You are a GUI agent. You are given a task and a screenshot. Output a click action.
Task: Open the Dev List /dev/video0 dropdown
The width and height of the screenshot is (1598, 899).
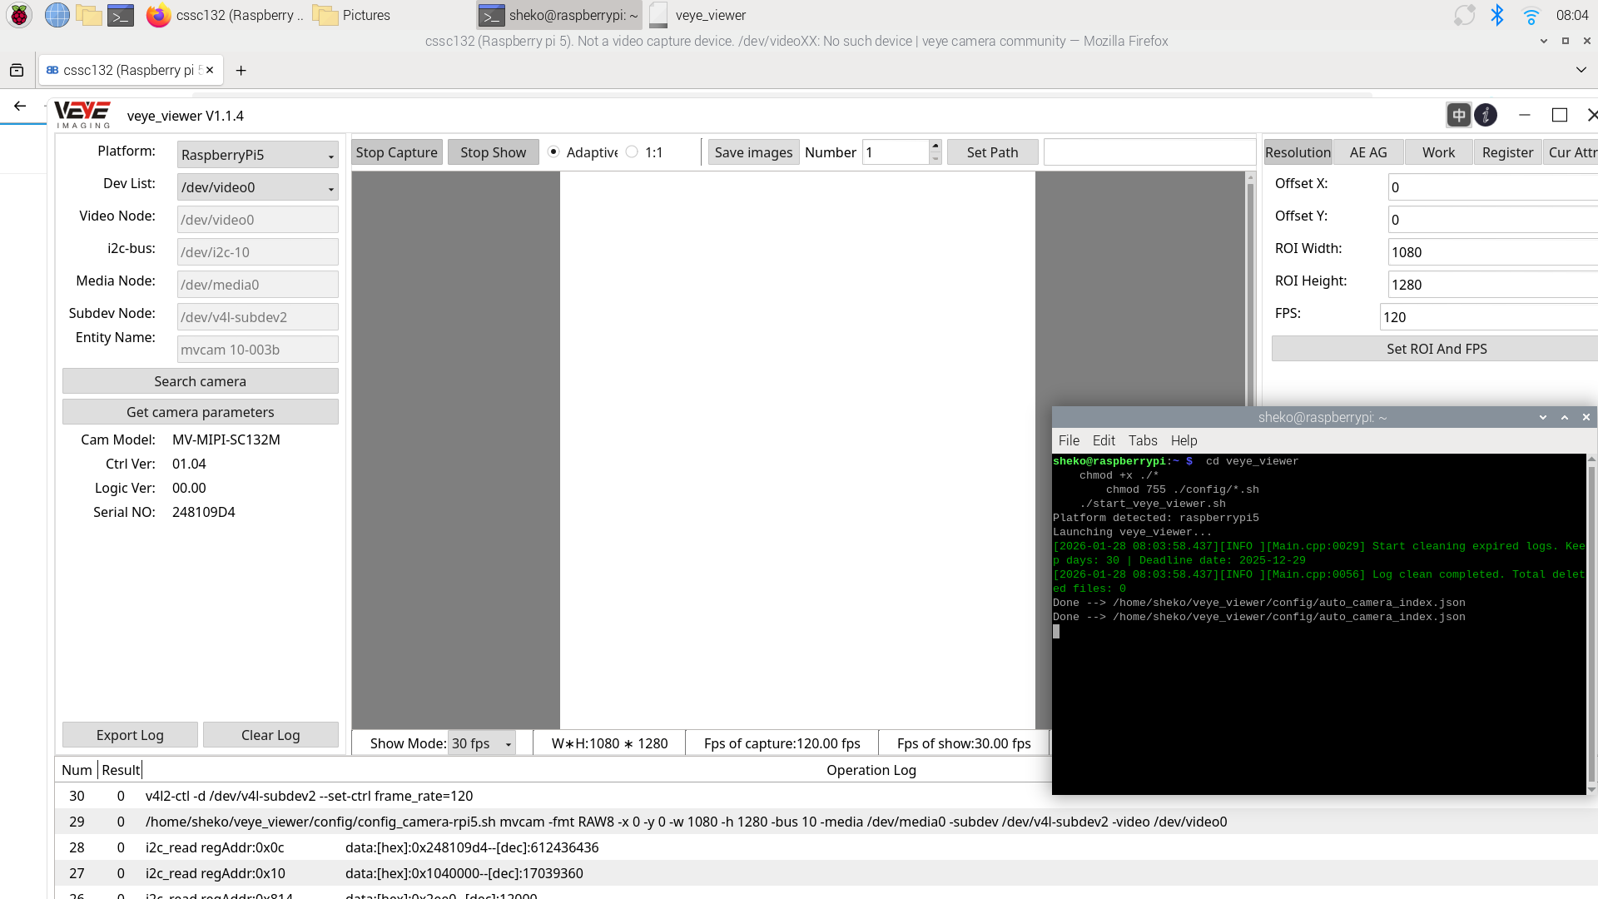pyautogui.click(x=257, y=187)
